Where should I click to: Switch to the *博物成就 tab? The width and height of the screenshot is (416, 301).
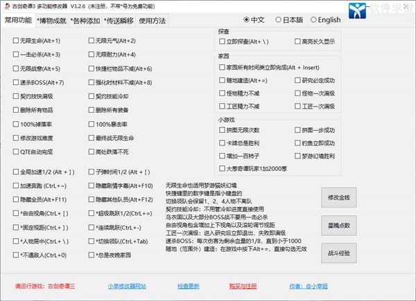click(x=54, y=20)
